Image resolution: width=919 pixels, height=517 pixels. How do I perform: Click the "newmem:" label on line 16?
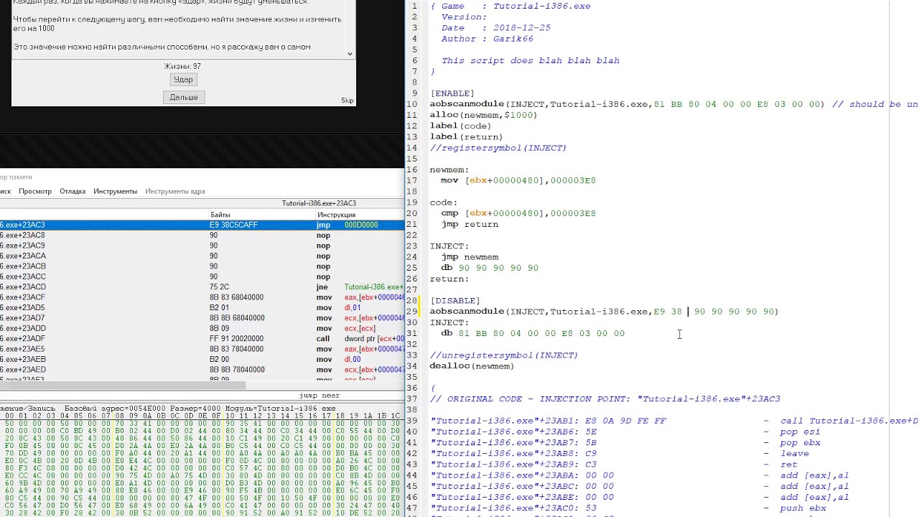tap(449, 169)
